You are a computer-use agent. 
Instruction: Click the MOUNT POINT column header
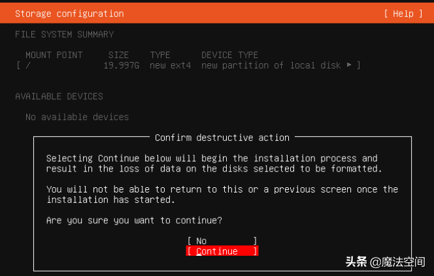[54, 55]
